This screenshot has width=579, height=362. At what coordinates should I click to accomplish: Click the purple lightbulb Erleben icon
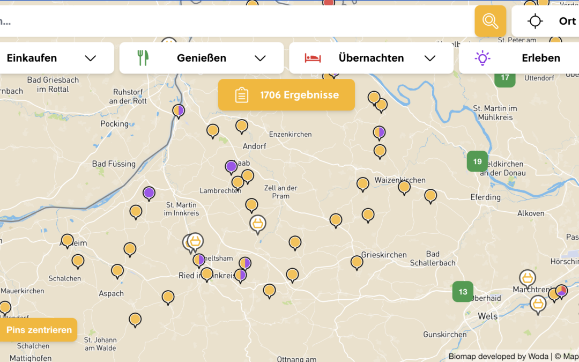click(482, 58)
